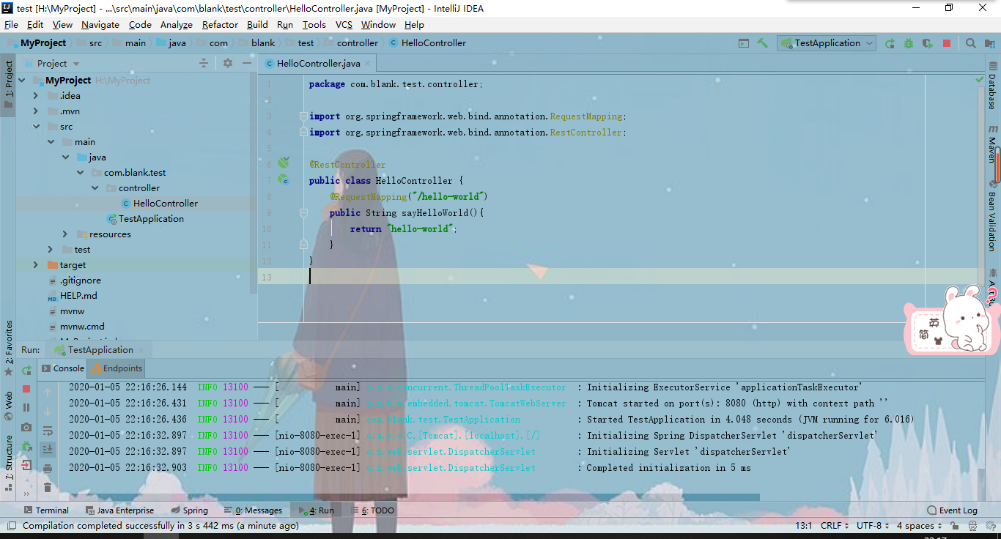1001x539 pixels.
Task: Open the Project view selector dropdown
Action: pyautogui.click(x=52, y=64)
